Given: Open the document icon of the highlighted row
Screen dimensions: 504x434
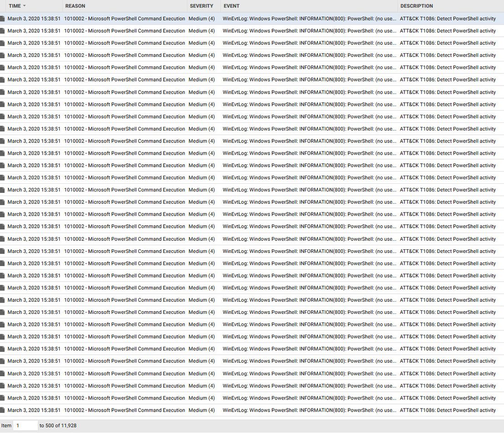Looking at the screenshot, I should pyautogui.click(x=2, y=19).
